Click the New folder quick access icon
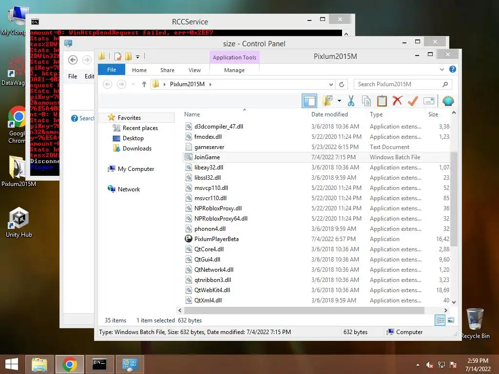Viewport: 499px width, 374px height. (128, 56)
